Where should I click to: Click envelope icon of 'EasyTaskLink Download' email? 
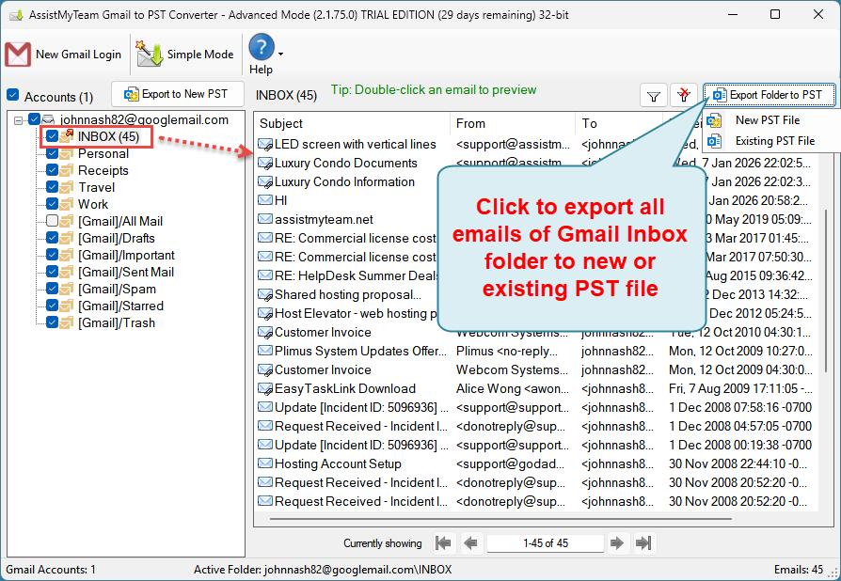click(x=265, y=388)
